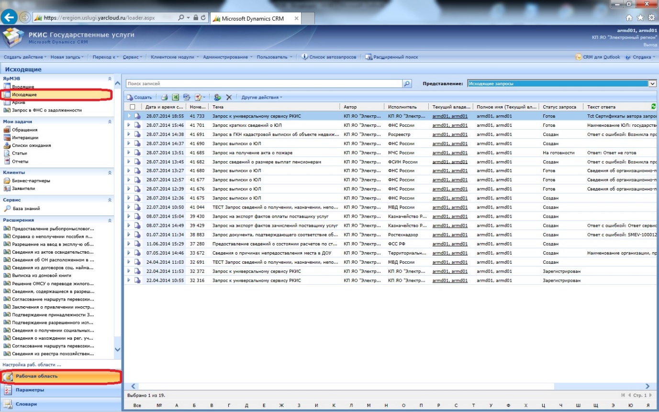
Task: Open the Администрирование menu
Action: tap(228, 57)
